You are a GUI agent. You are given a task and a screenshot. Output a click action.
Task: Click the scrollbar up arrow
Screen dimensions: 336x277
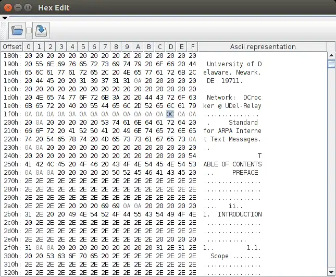click(331, 55)
